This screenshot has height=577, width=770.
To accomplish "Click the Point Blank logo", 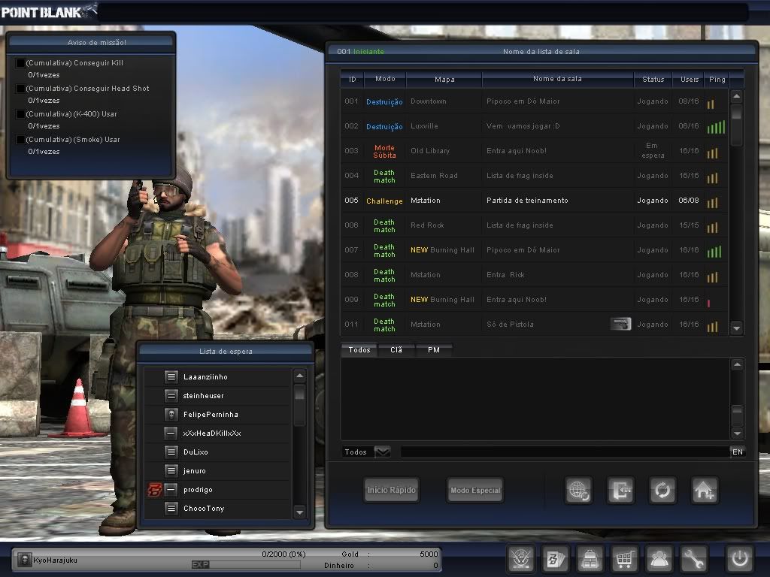I will tap(48, 11).
